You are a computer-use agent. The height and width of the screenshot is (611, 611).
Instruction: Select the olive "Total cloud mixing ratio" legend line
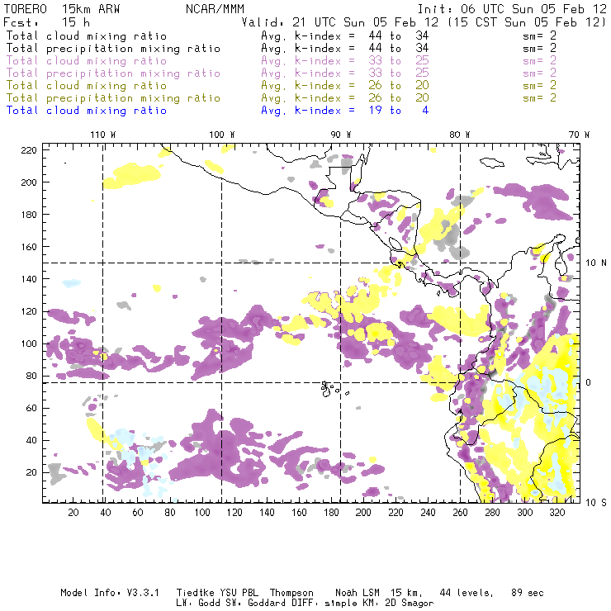pos(87,86)
